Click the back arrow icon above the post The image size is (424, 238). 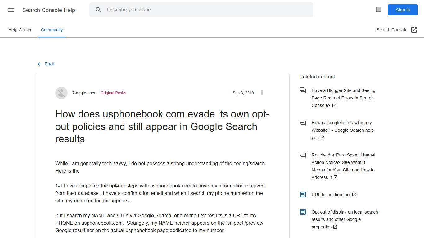39,64
